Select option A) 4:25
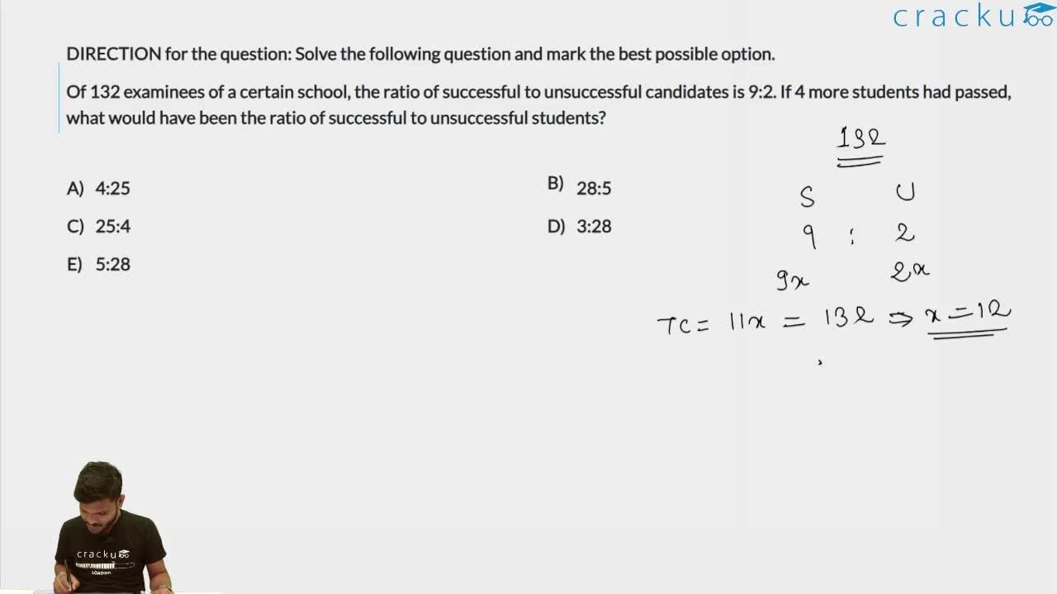Image resolution: width=1057 pixels, height=594 pixels. click(x=98, y=188)
